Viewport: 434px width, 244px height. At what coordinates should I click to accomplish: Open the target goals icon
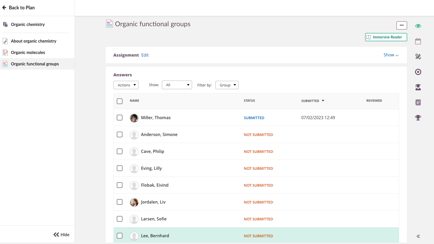pos(418,72)
